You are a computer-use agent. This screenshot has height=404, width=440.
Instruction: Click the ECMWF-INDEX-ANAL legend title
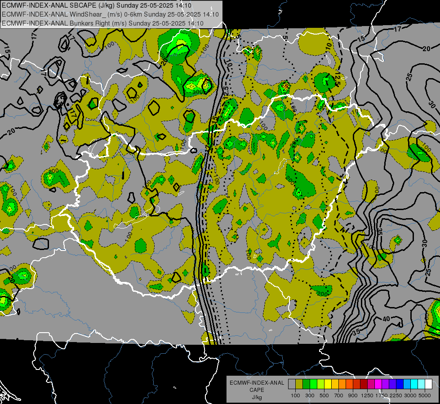pos(257,383)
